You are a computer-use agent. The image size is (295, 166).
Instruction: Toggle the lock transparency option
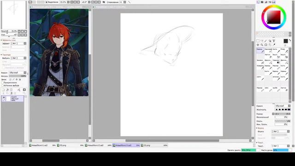click(x=10, y=79)
